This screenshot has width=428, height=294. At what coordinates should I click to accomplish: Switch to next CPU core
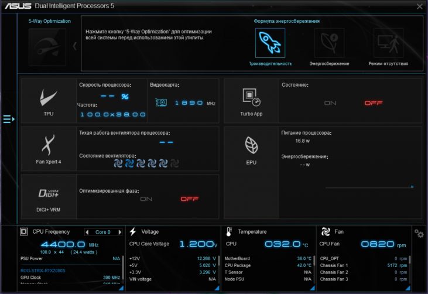[x=119, y=232]
